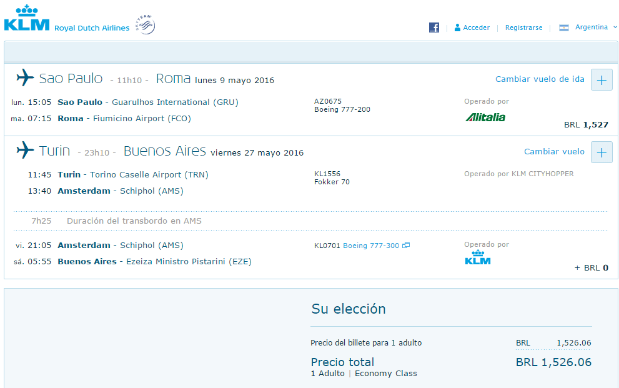Open the Facebook icon link

click(x=434, y=27)
